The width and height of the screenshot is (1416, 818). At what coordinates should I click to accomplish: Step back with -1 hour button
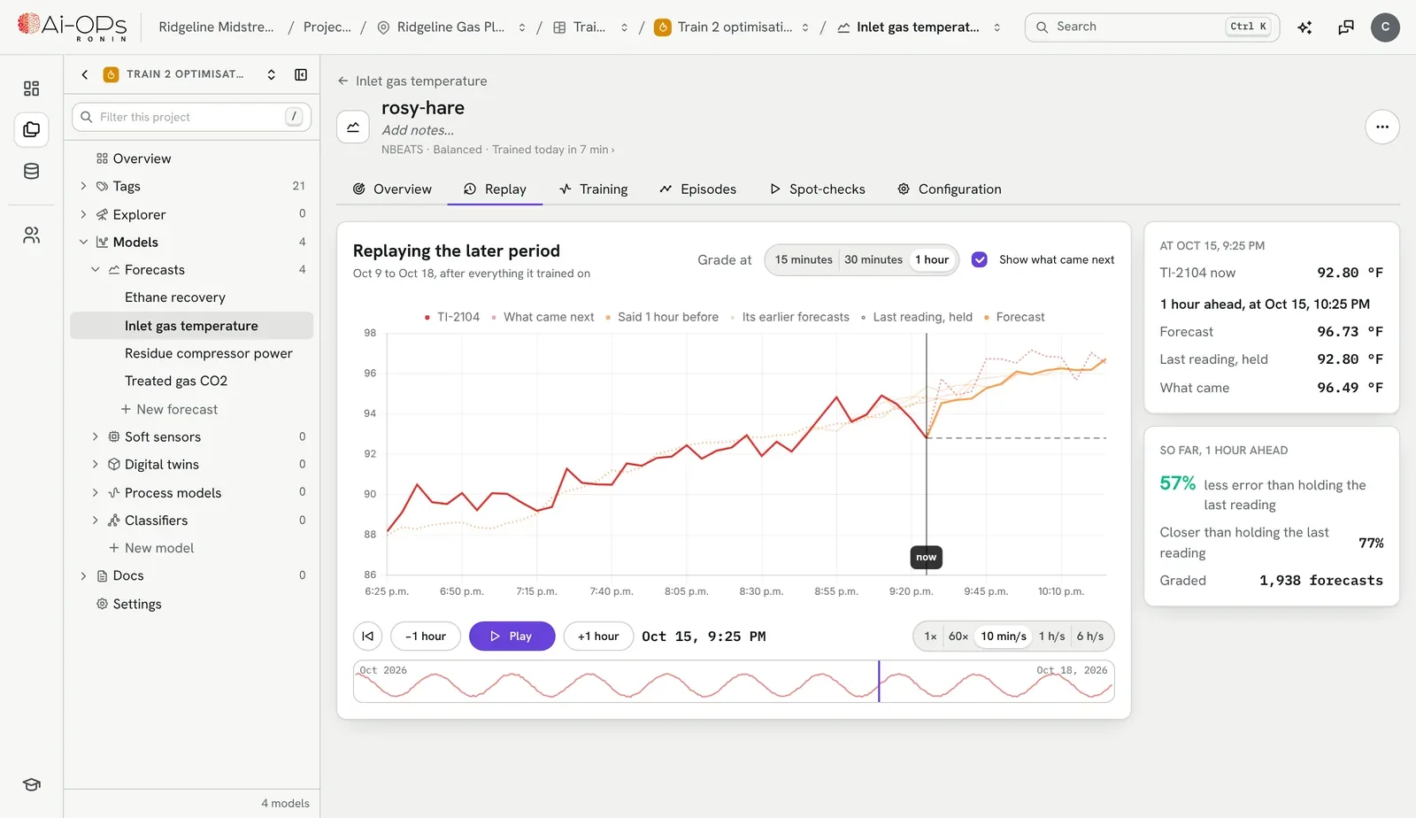click(426, 637)
